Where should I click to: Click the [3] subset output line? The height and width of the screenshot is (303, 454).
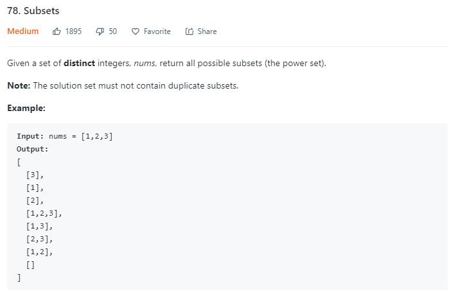click(x=35, y=175)
